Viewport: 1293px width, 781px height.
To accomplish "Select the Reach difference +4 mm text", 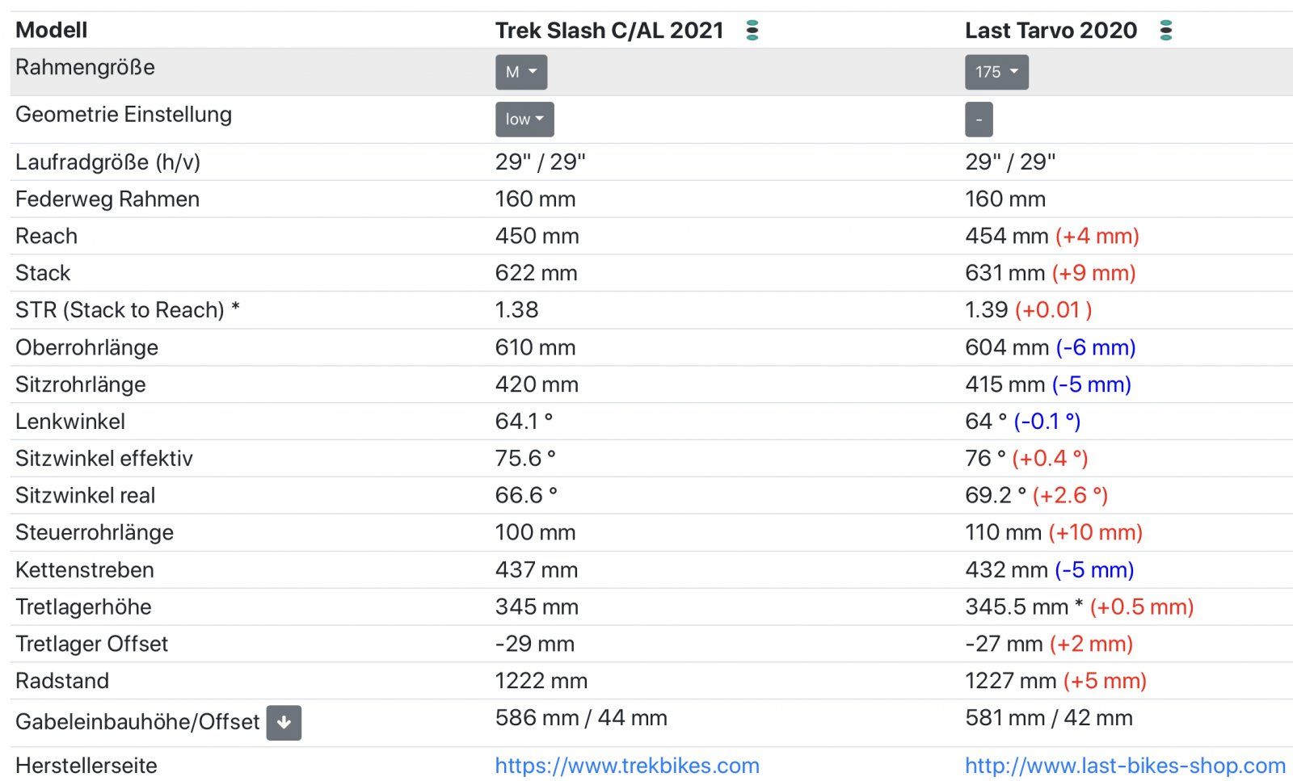I will pyautogui.click(x=1097, y=236).
